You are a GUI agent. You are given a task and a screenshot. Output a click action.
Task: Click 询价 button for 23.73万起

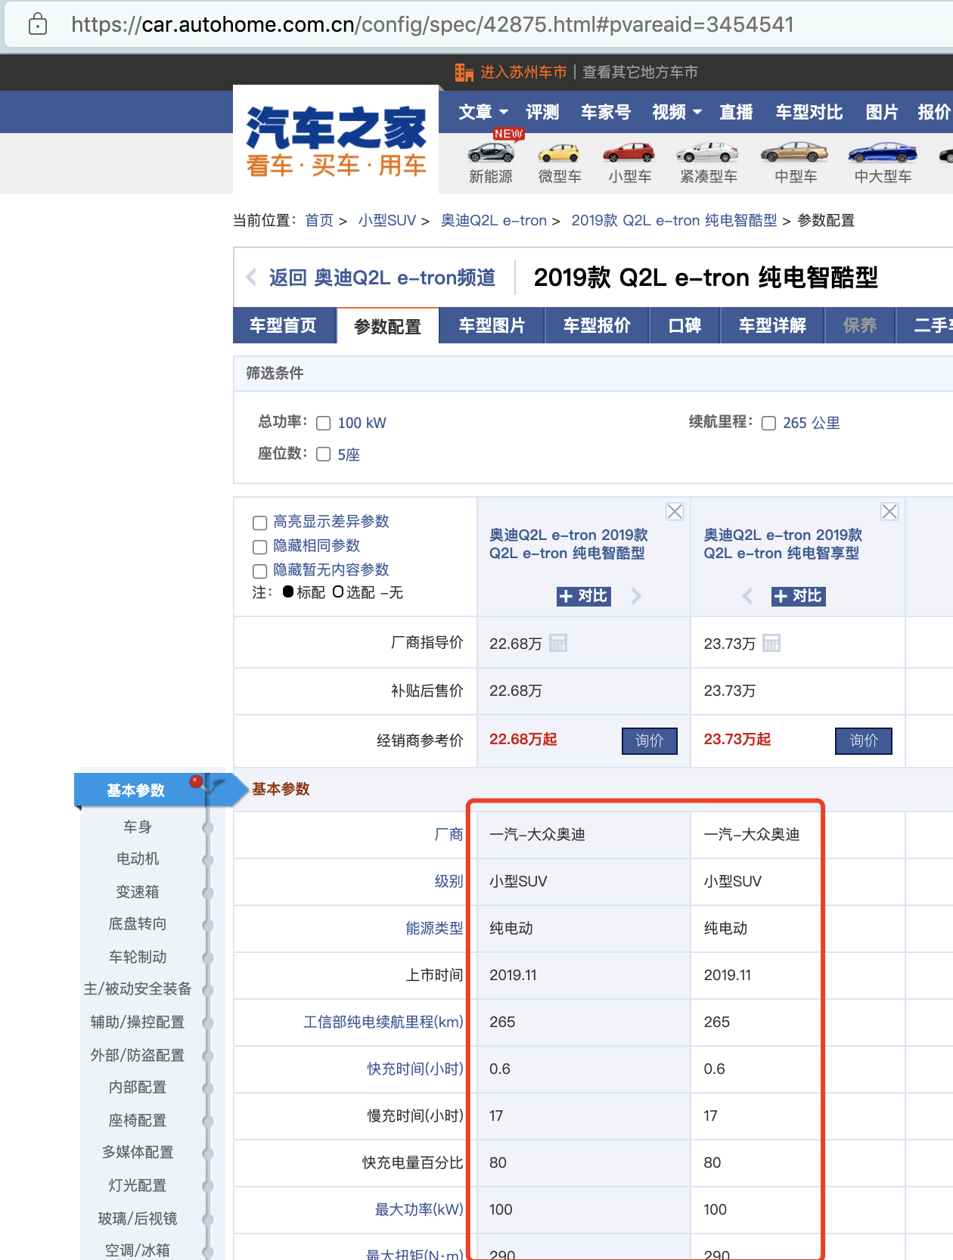click(x=864, y=740)
